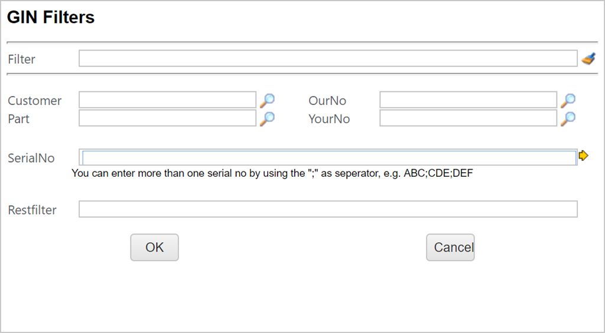The image size is (605, 333).
Task: Click into the Customer input field
Action: click(167, 100)
